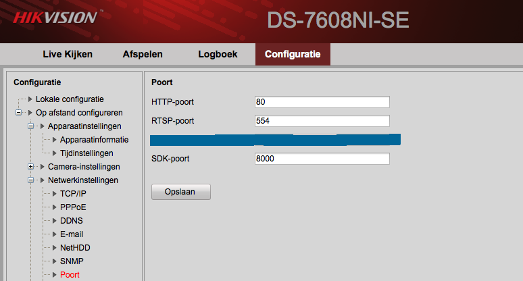Select the Configuratie tab
Viewport: 523px width, 281px height.
[293, 54]
